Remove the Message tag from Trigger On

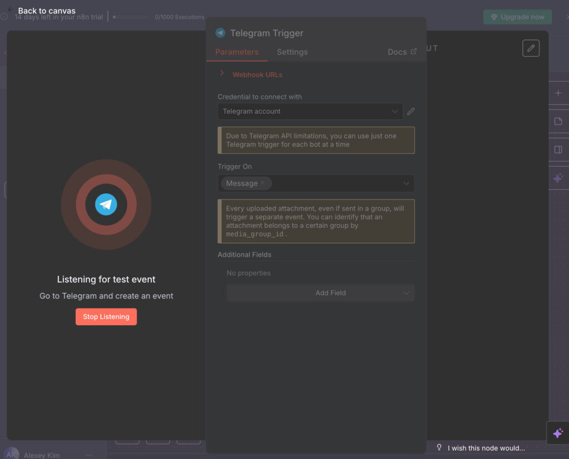(262, 183)
